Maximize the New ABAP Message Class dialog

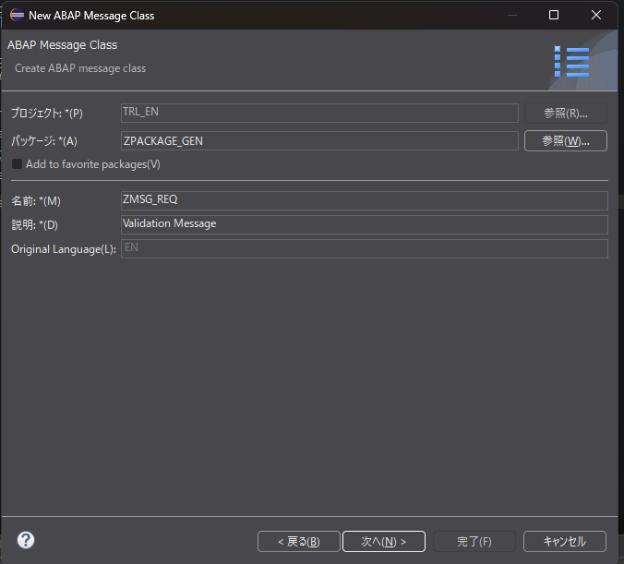554,15
